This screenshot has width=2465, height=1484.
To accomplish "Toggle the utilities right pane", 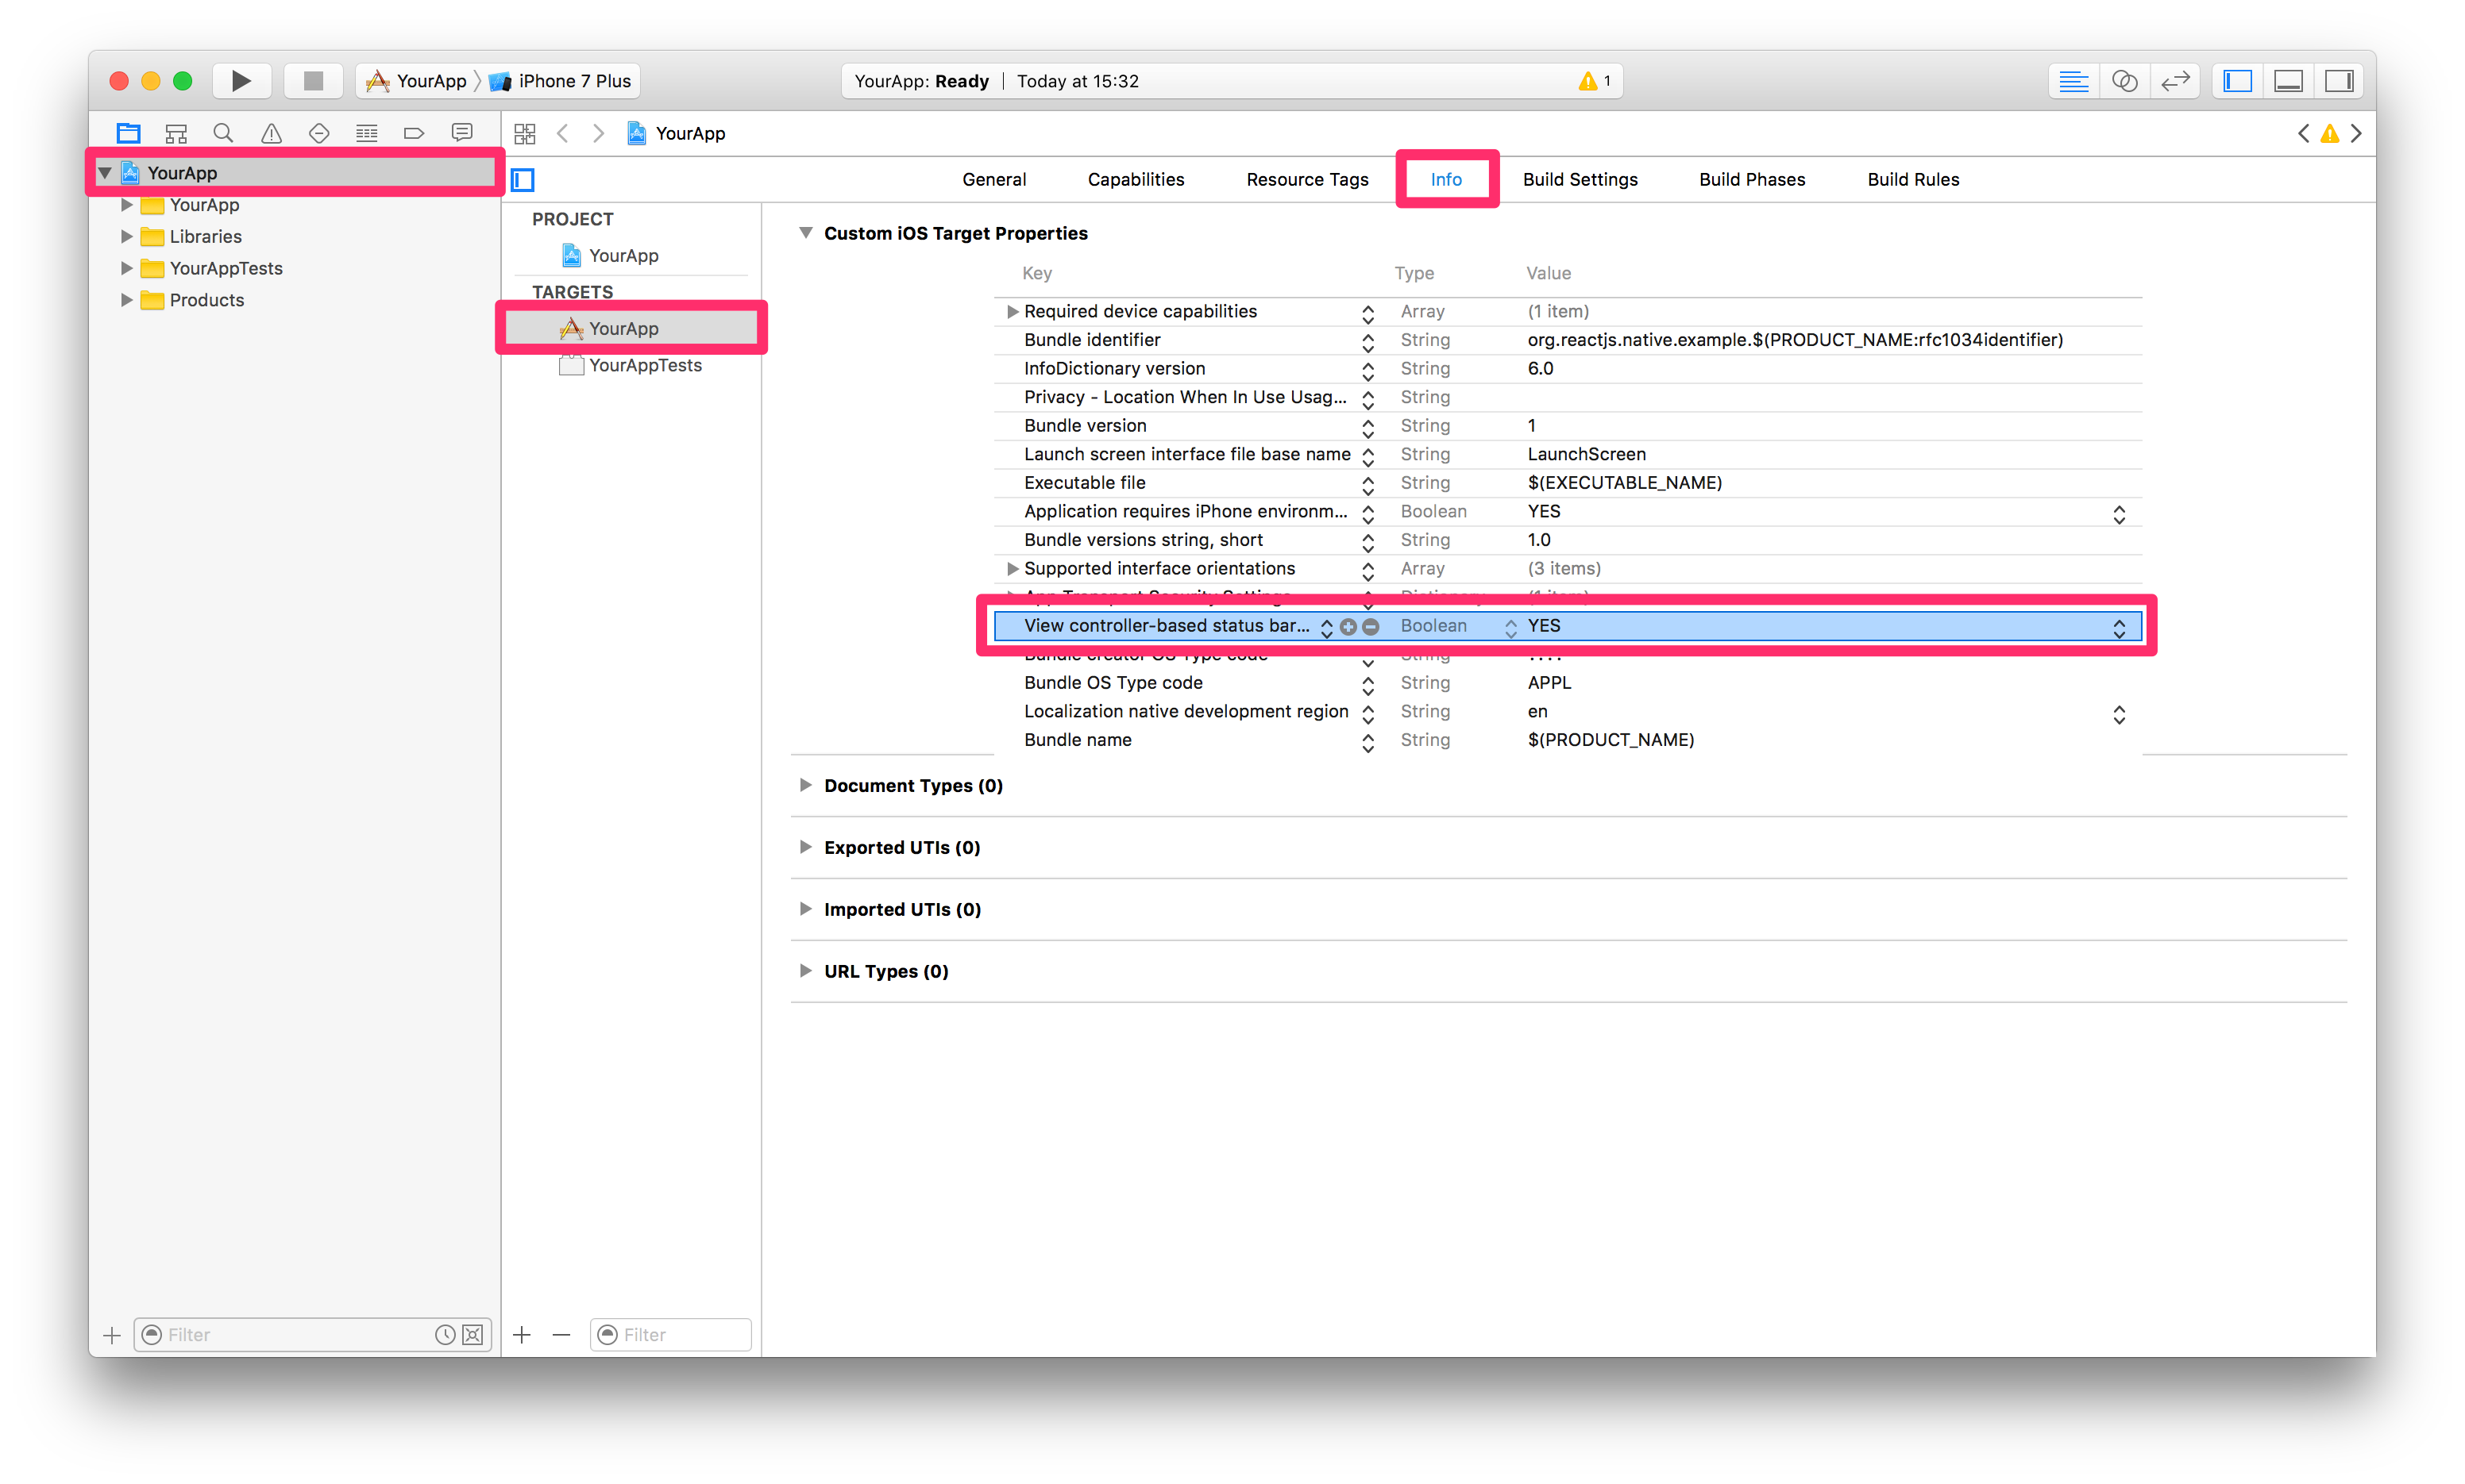I will click(2339, 81).
